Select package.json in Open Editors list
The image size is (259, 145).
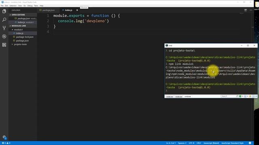click(23, 19)
